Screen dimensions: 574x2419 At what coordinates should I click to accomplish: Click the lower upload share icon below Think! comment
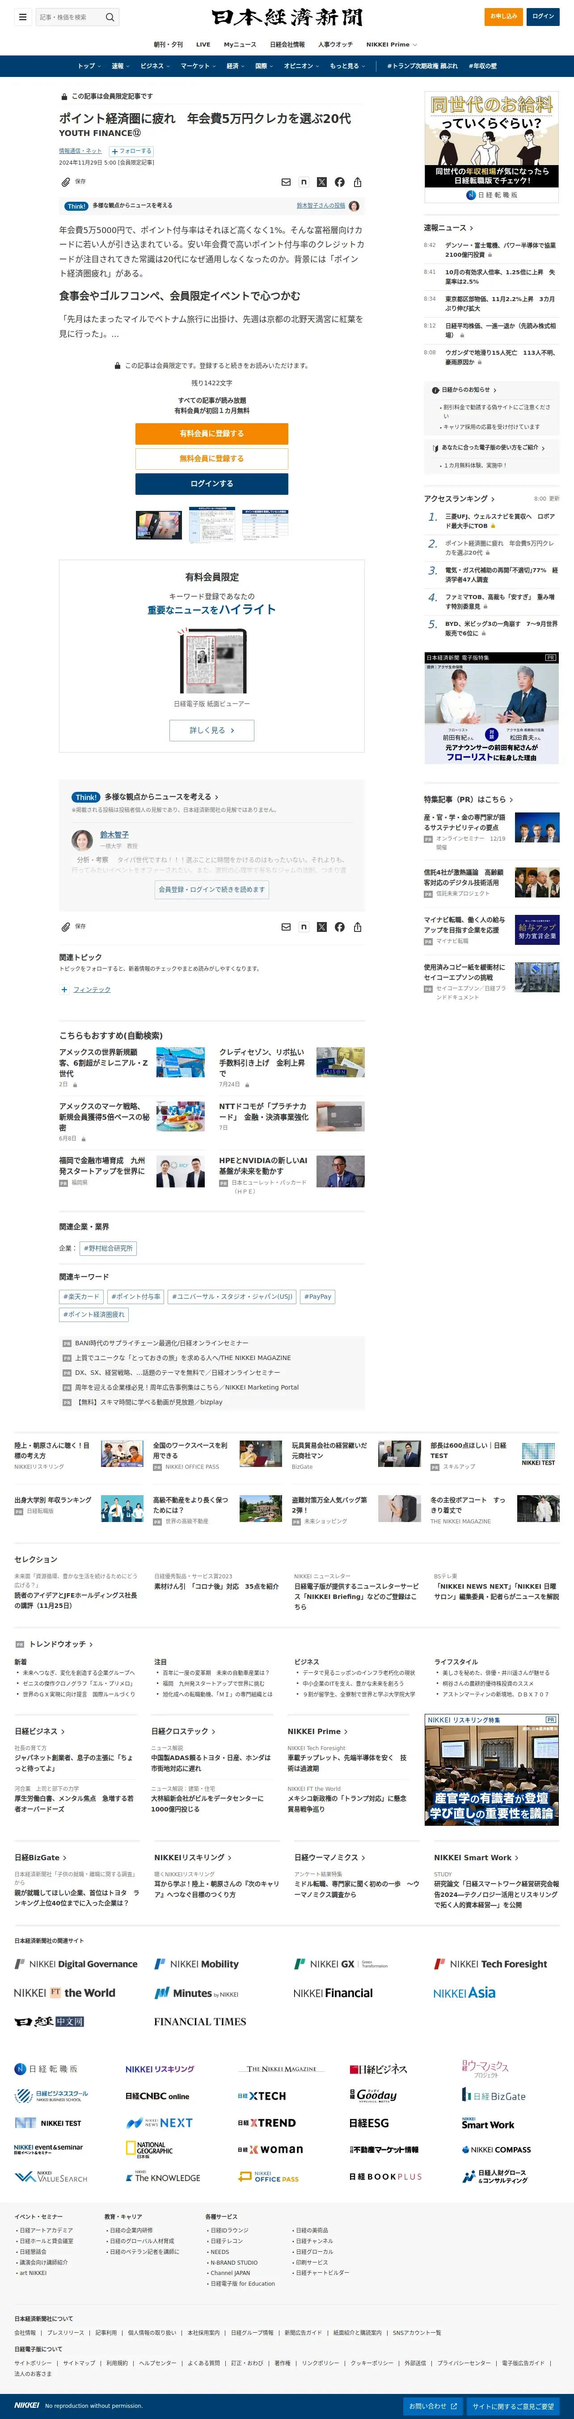pyautogui.click(x=357, y=927)
